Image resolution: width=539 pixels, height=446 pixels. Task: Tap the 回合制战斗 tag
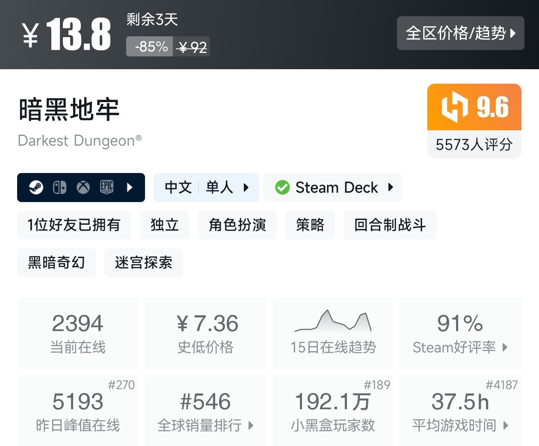(x=390, y=225)
